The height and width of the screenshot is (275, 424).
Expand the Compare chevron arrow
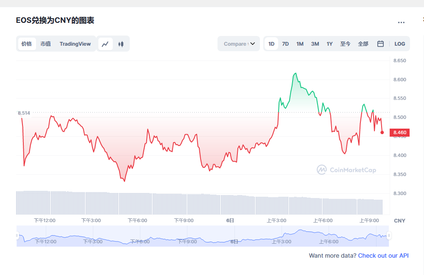(253, 44)
